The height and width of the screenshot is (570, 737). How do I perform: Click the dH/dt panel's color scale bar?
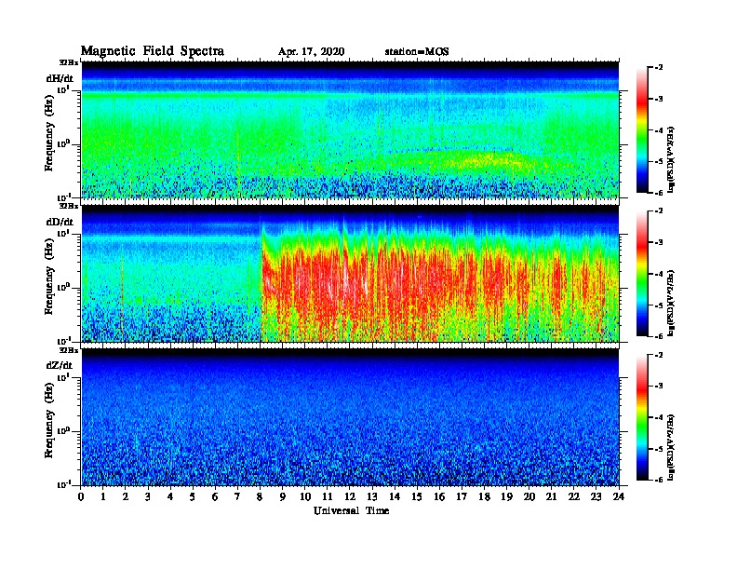pos(642,130)
